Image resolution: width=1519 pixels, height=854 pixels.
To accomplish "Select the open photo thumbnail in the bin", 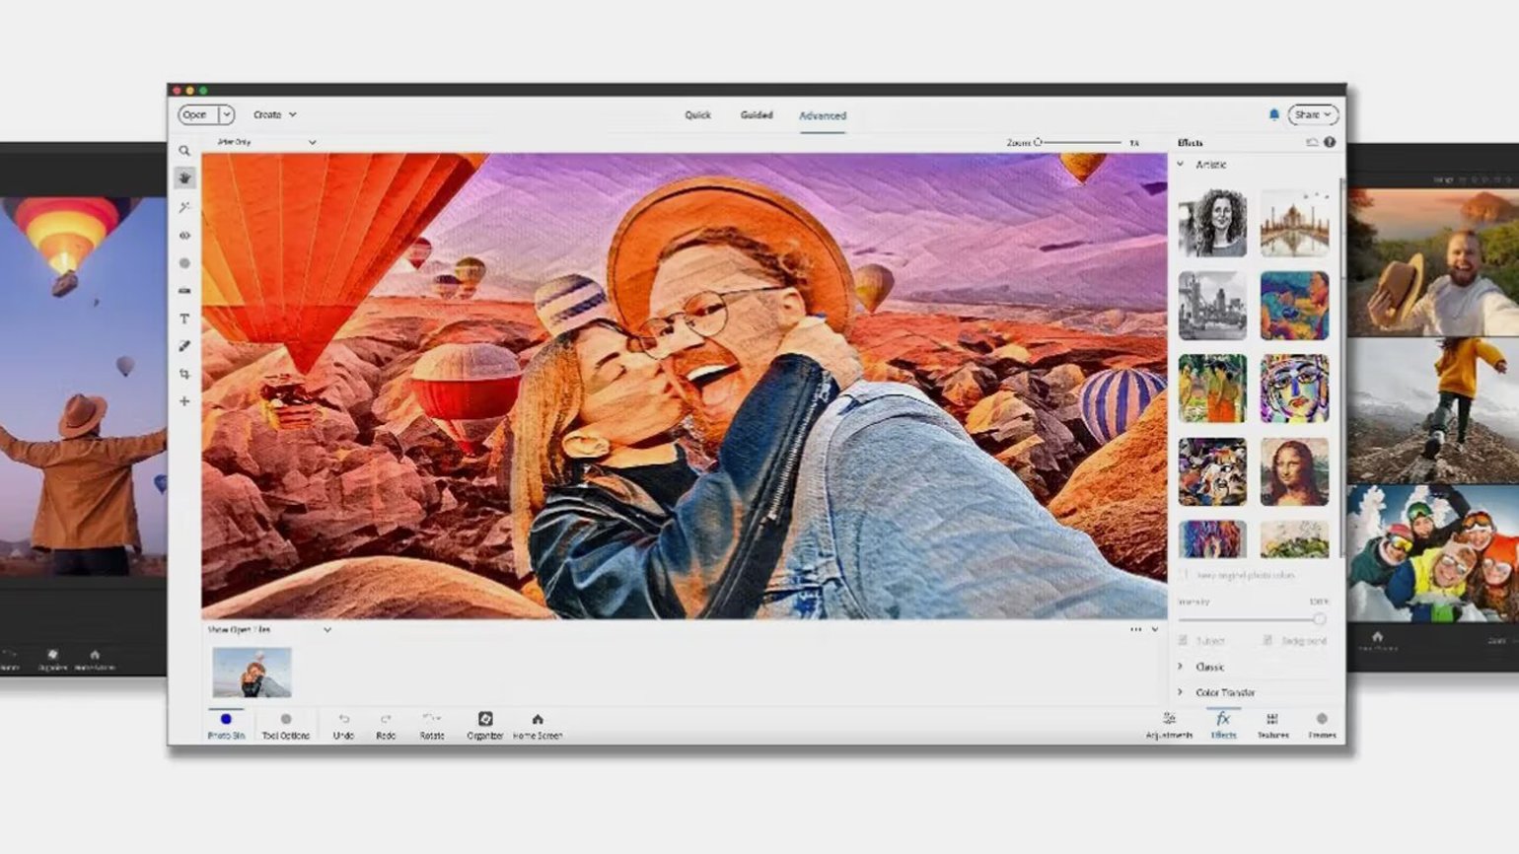I will (253, 673).
